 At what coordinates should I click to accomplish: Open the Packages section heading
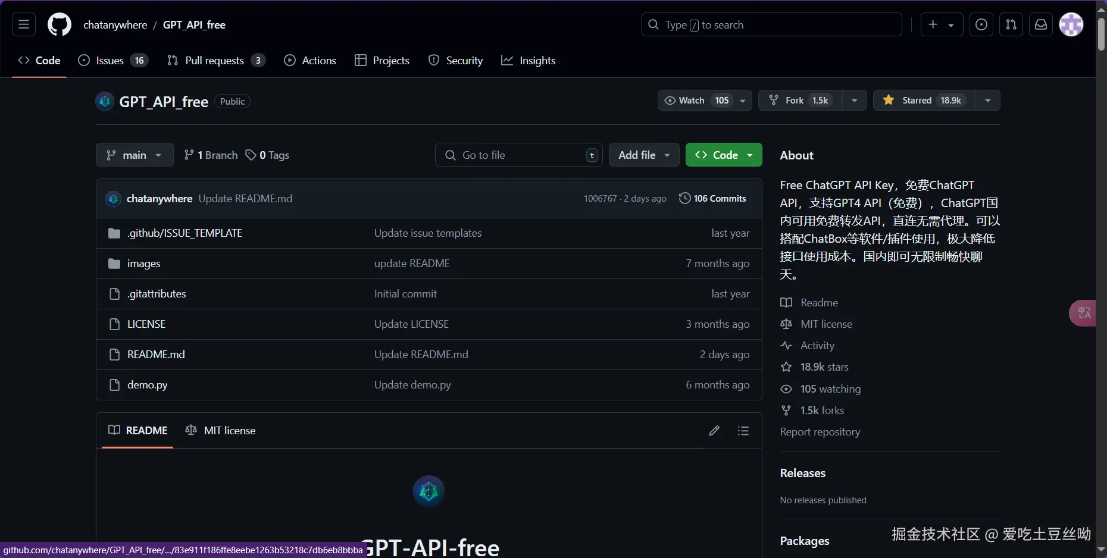click(805, 541)
